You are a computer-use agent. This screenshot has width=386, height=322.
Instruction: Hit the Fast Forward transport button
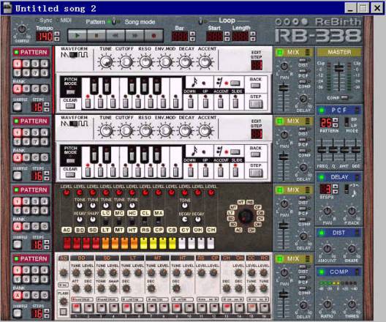tap(135, 35)
